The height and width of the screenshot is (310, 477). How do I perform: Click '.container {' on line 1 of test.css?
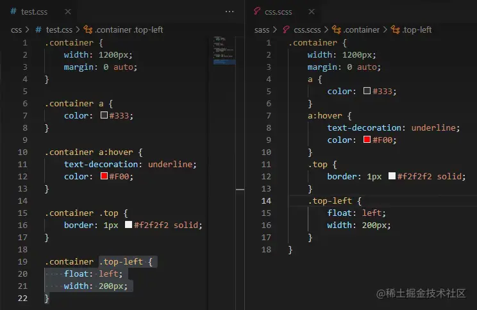point(74,43)
